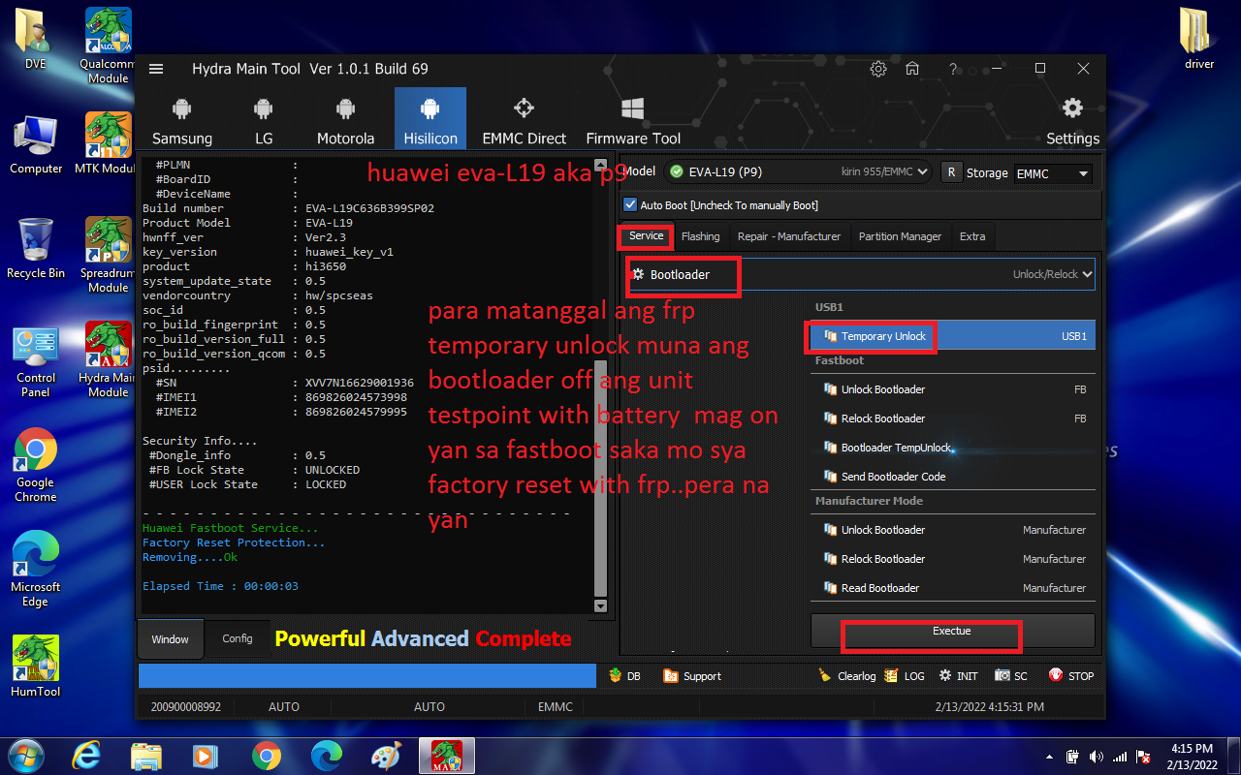Viewport: 1241px width, 775px height.
Task: Open the Repair - Manufacturer tab
Action: point(789,236)
